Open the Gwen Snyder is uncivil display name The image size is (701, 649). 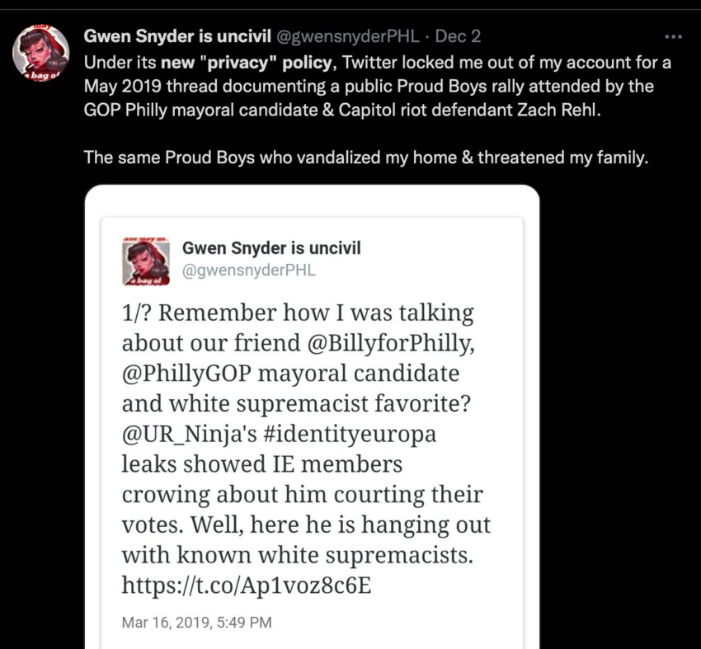[177, 36]
